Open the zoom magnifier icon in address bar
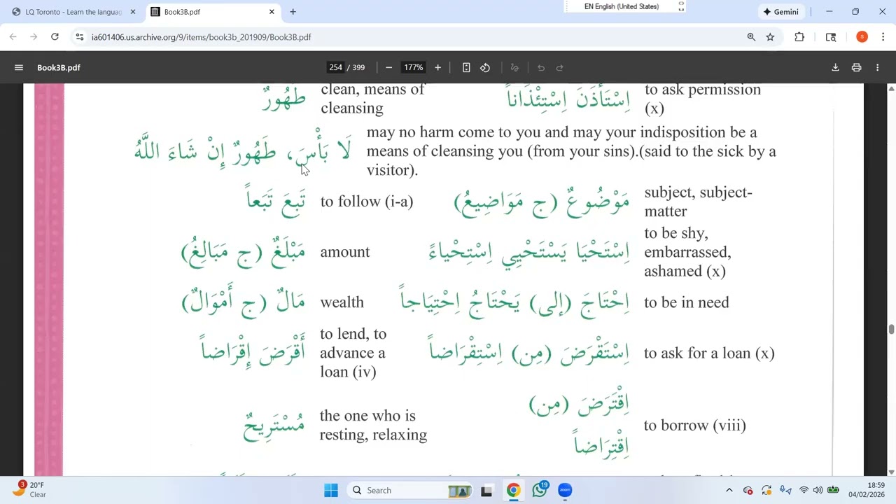This screenshot has height=504, width=896. pyautogui.click(x=751, y=36)
